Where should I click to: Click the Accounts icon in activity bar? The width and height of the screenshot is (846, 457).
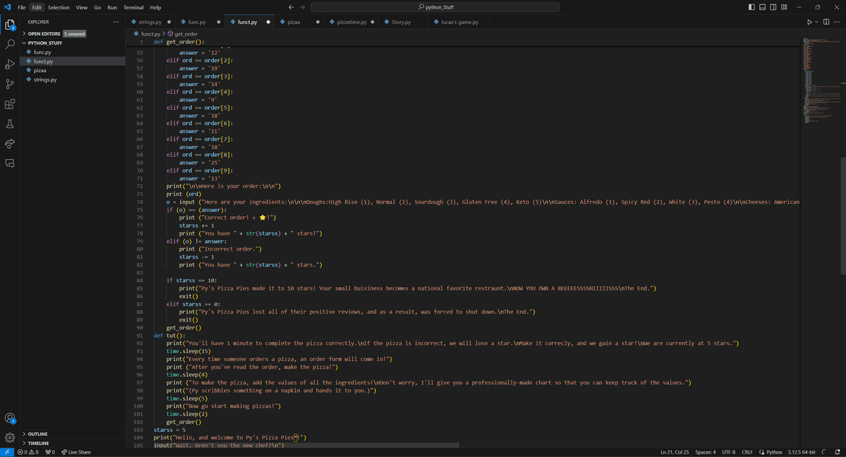(x=10, y=418)
